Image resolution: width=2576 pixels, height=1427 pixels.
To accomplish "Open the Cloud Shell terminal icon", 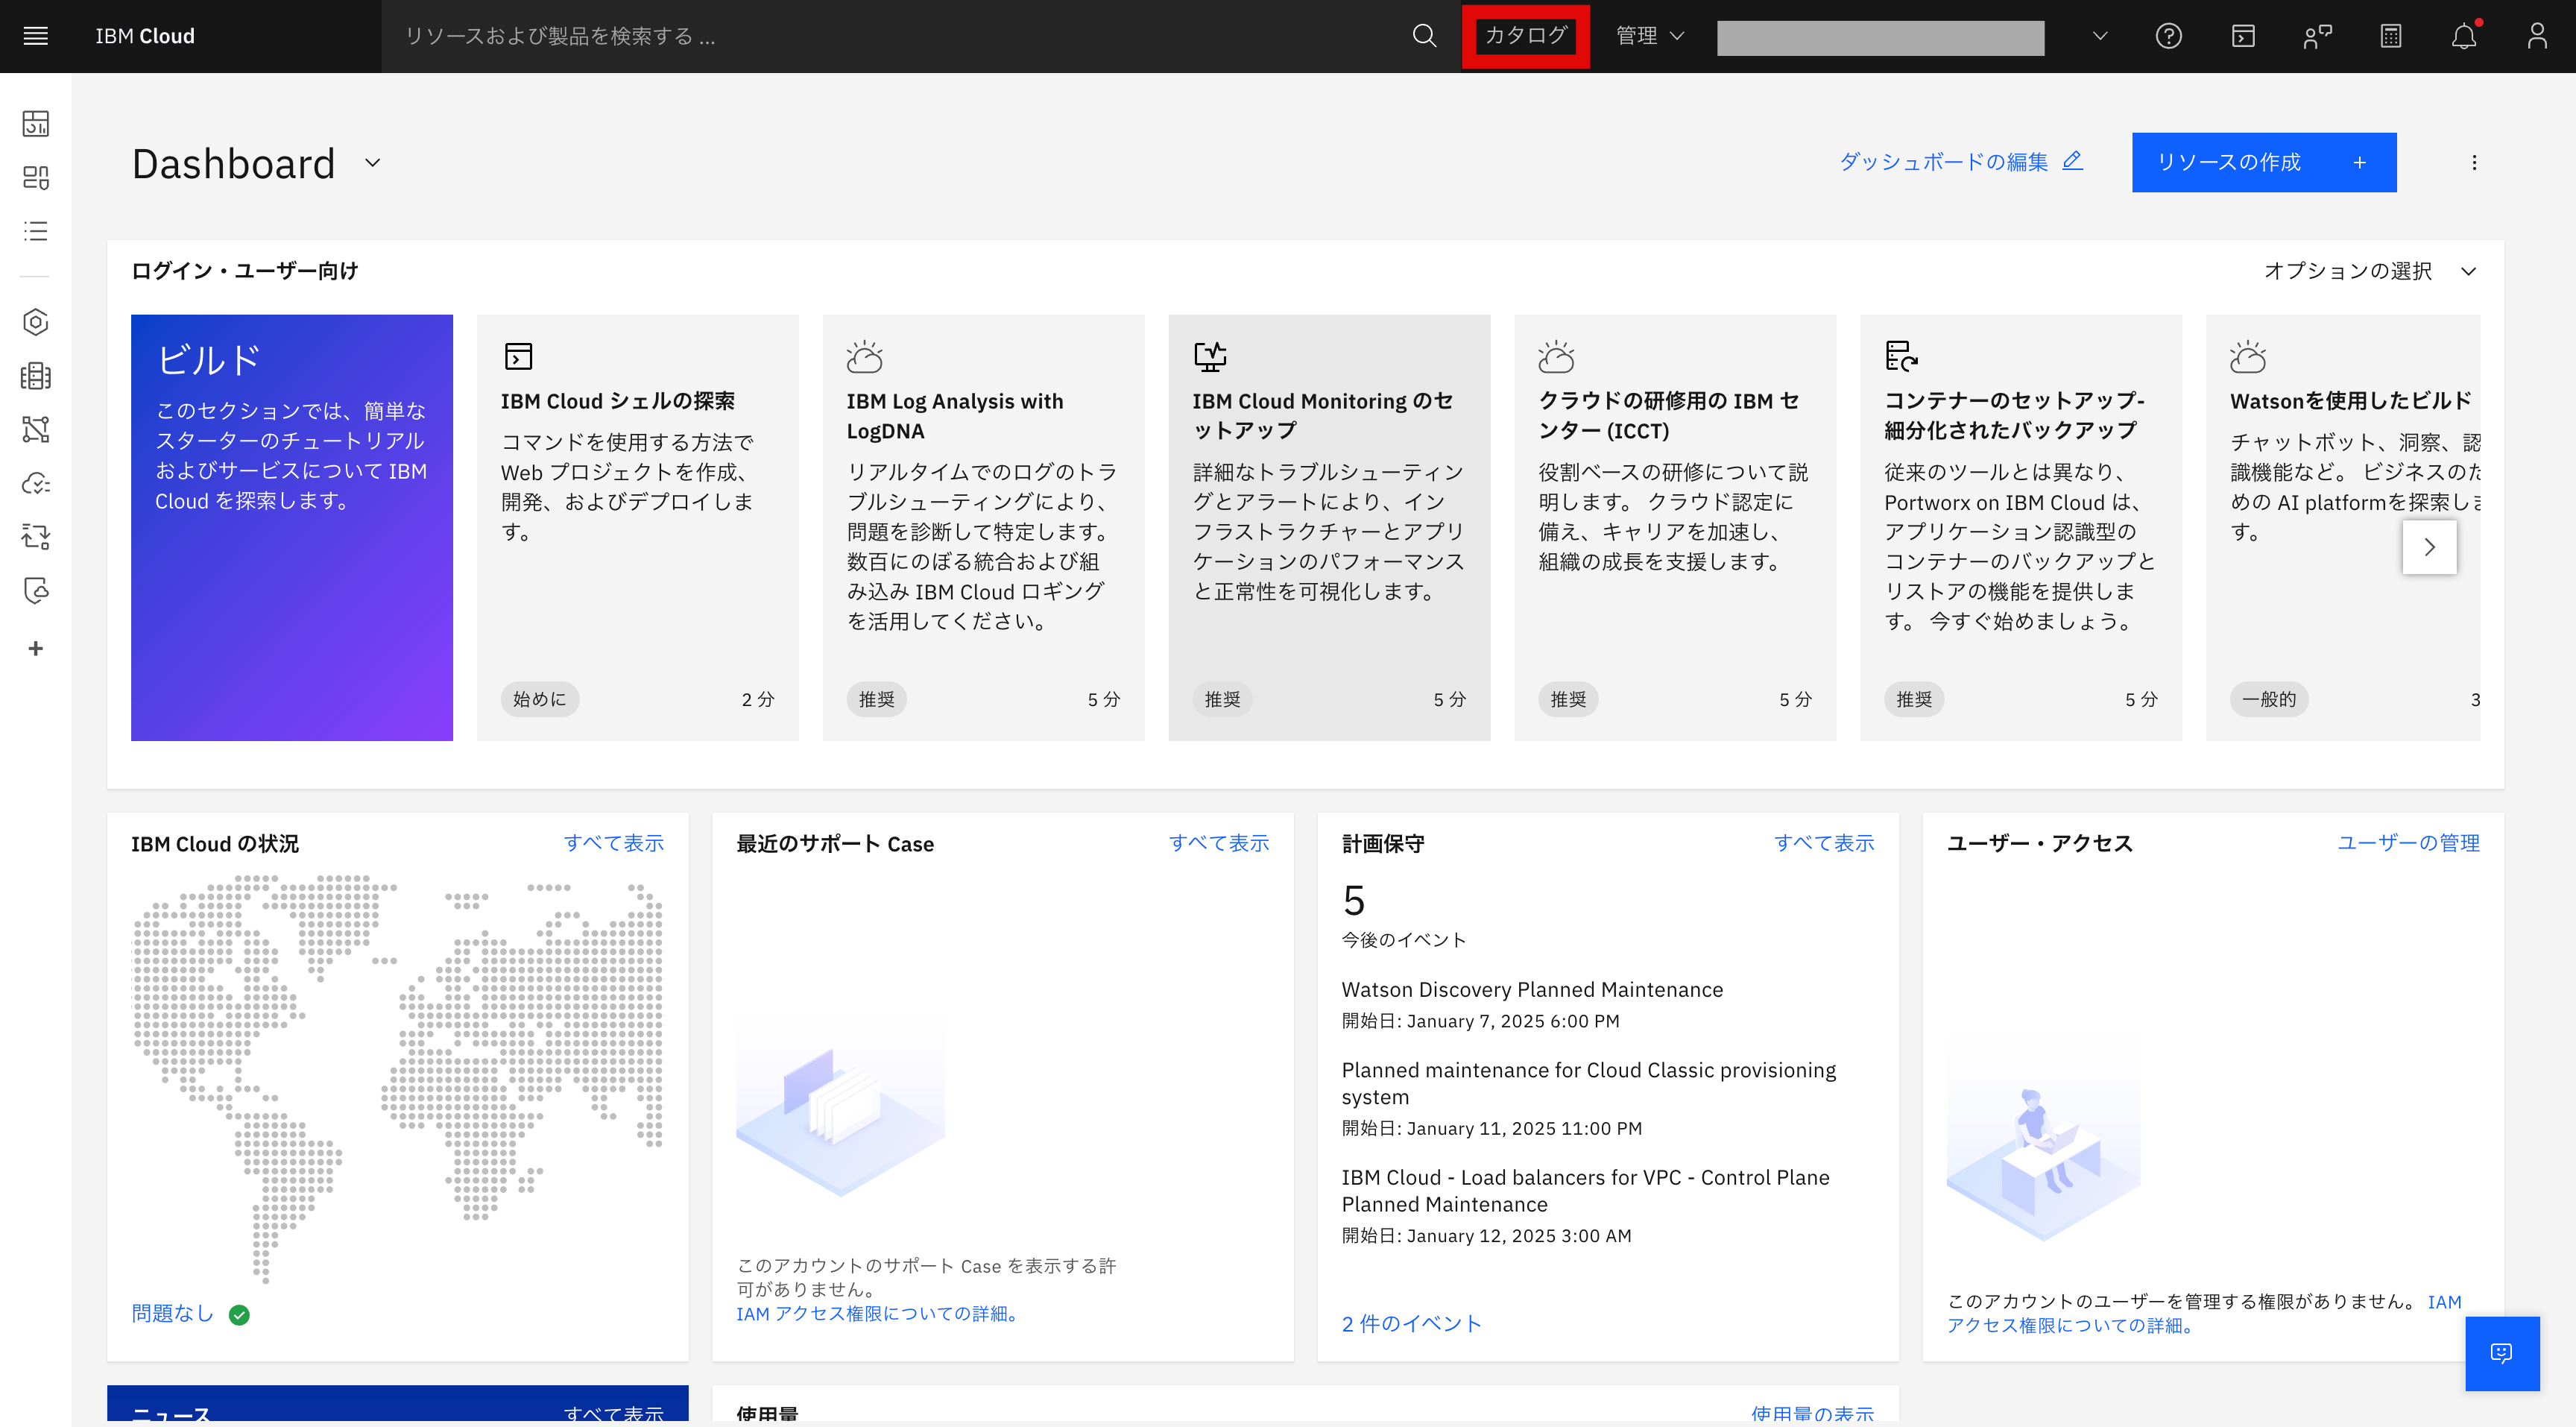I will click(2243, 36).
